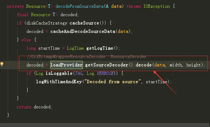
Task: Click isLoggable method call
Action: tap(59, 73)
